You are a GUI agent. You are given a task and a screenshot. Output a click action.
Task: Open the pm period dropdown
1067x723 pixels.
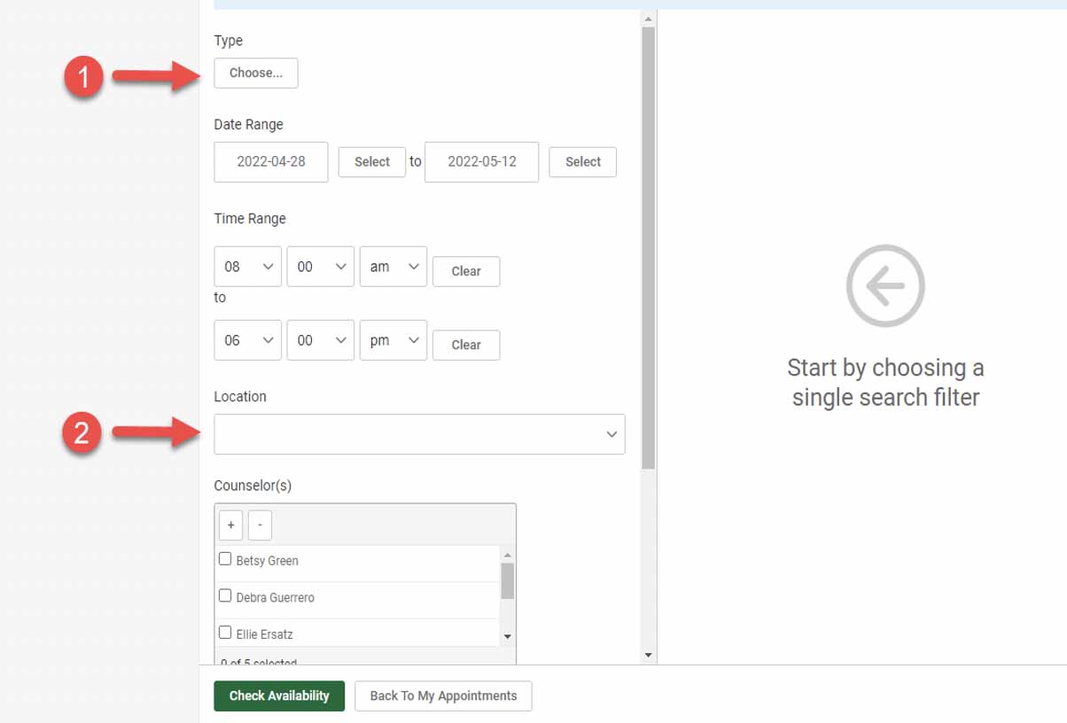tap(393, 340)
